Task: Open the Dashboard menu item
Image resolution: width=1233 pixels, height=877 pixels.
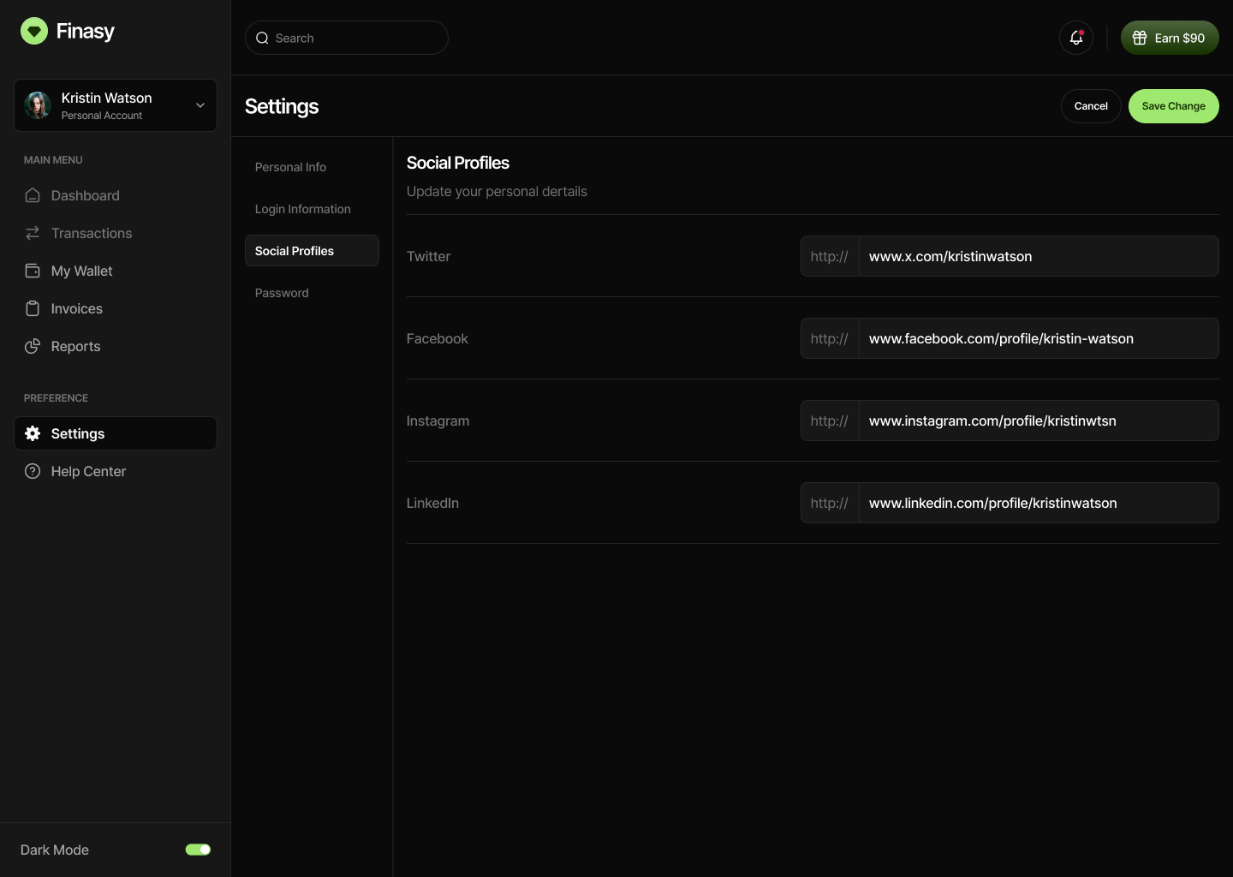Action: pyautogui.click(x=116, y=195)
